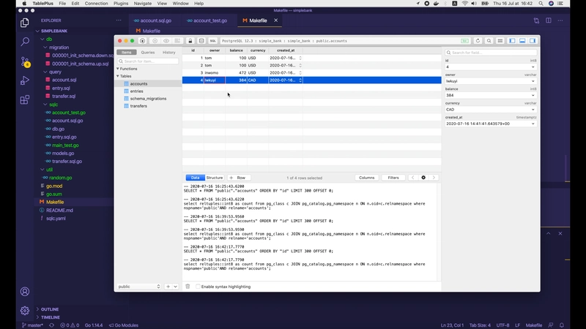The height and width of the screenshot is (329, 586).
Task: Select the Data tab
Action: (195, 178)
